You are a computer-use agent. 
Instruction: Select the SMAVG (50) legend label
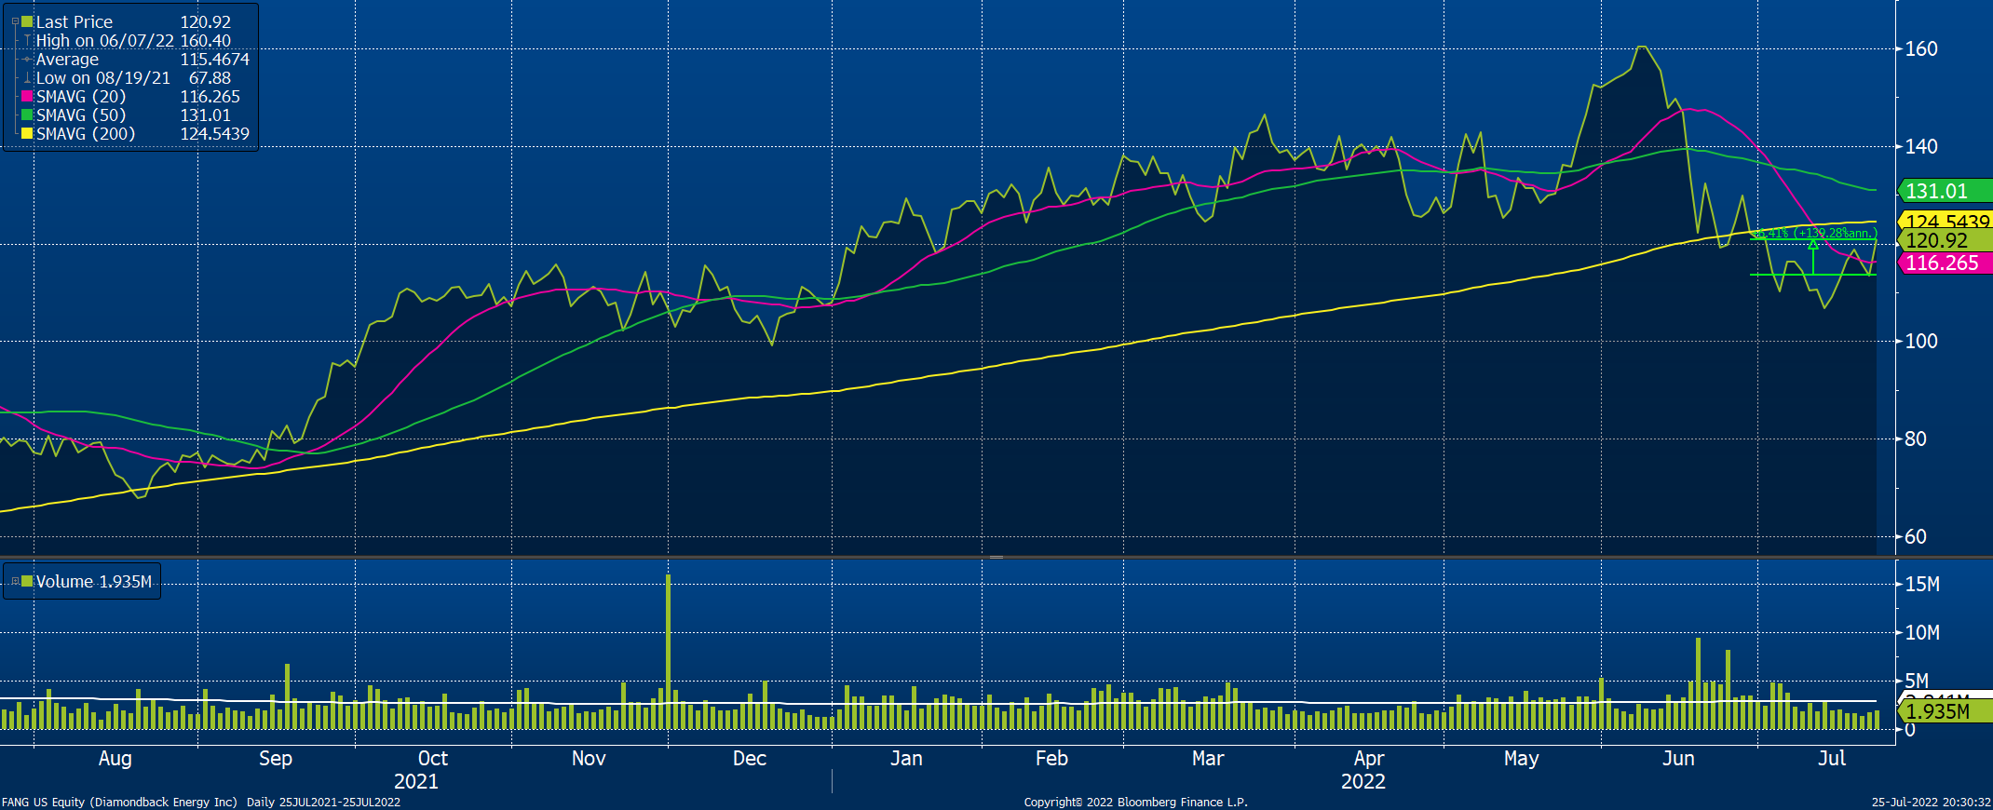81,115
